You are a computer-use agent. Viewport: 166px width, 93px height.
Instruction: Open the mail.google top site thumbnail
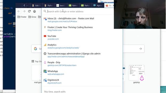tap(37, 73)
